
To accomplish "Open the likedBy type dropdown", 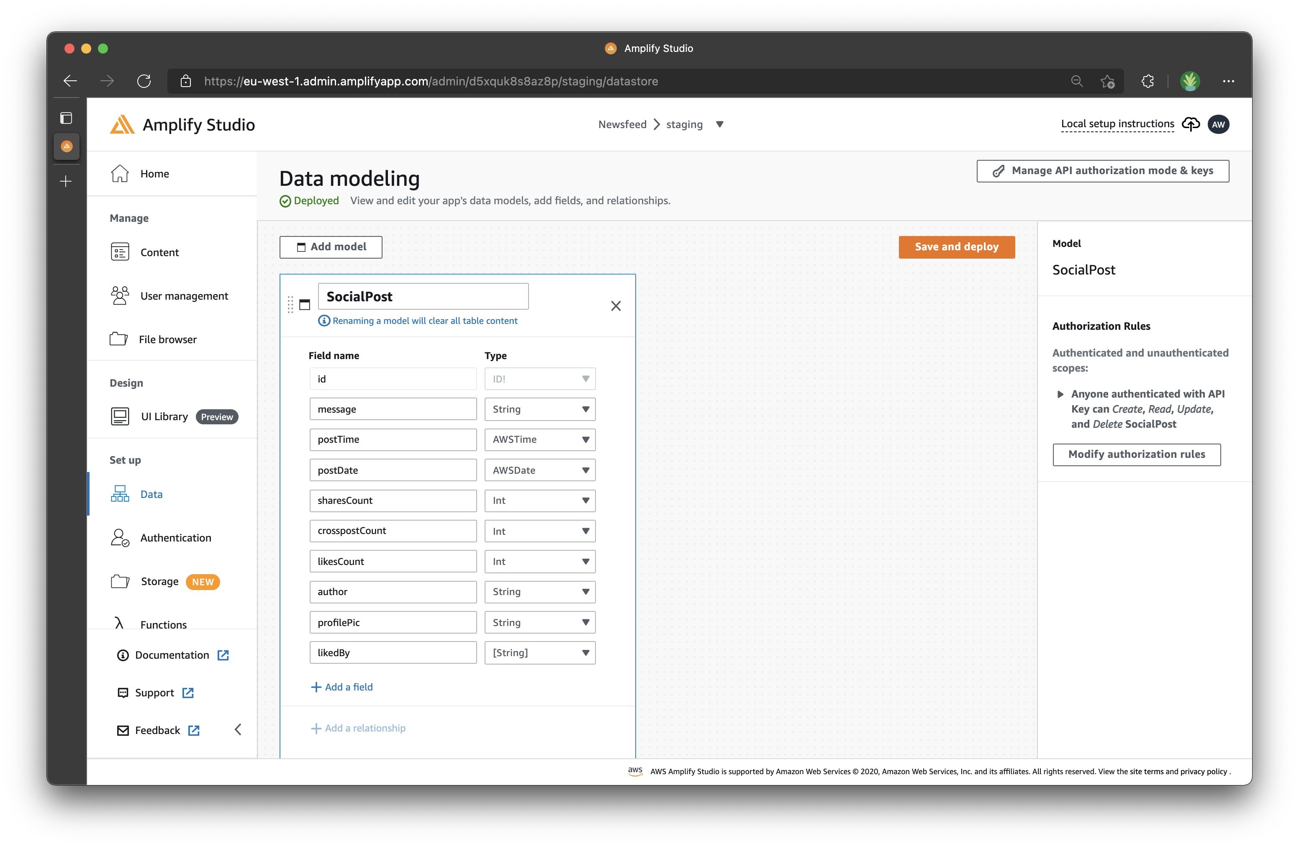I will [x=539, y=652].
